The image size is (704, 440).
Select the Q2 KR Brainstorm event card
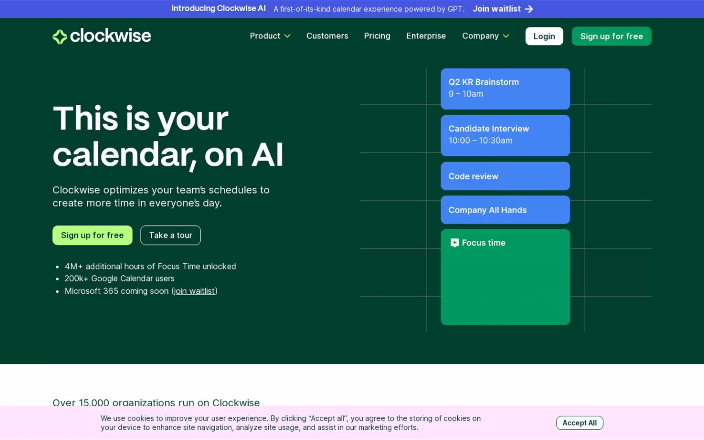click(x=505, y=89)
